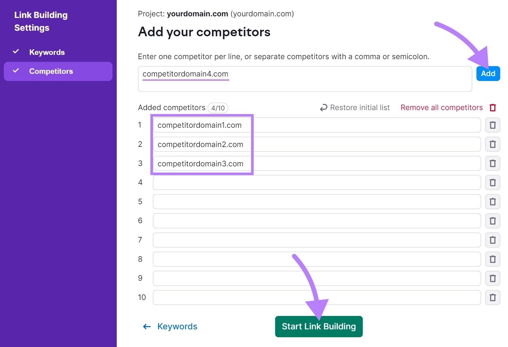Start Link Building with the green button
508x347 pixels.
click(319, 326)
